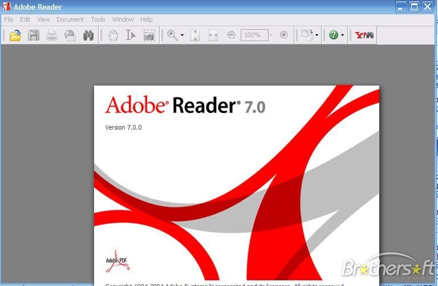The image size is (438, 286).
Task: Expand the zoom tool dropdown arrow
Action: coord(182,35)
